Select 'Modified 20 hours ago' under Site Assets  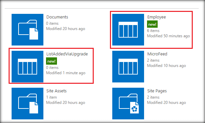(66, 103)
